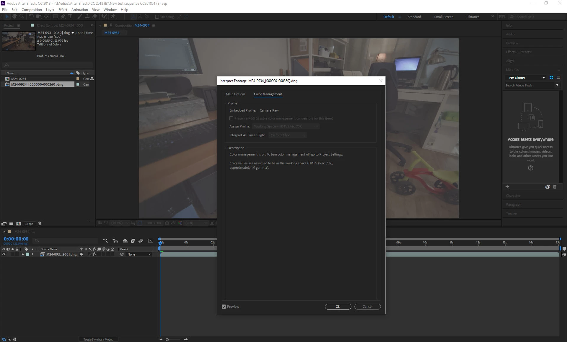Click the new folder icon in Project panel
567x342 pixels.
point(11,224)
